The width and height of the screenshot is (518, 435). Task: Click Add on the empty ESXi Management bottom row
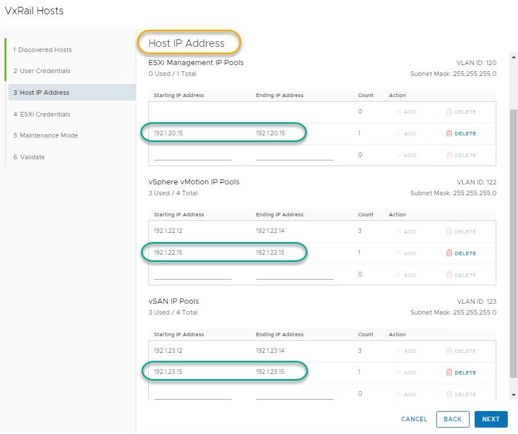tap(406, 155)
